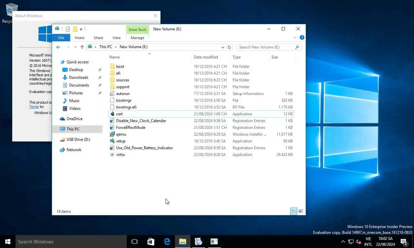The height and width of the screenshot is (248, 414).
Task: Click the Properties quick access toolbar icon
Action: (x=68, y=29)
